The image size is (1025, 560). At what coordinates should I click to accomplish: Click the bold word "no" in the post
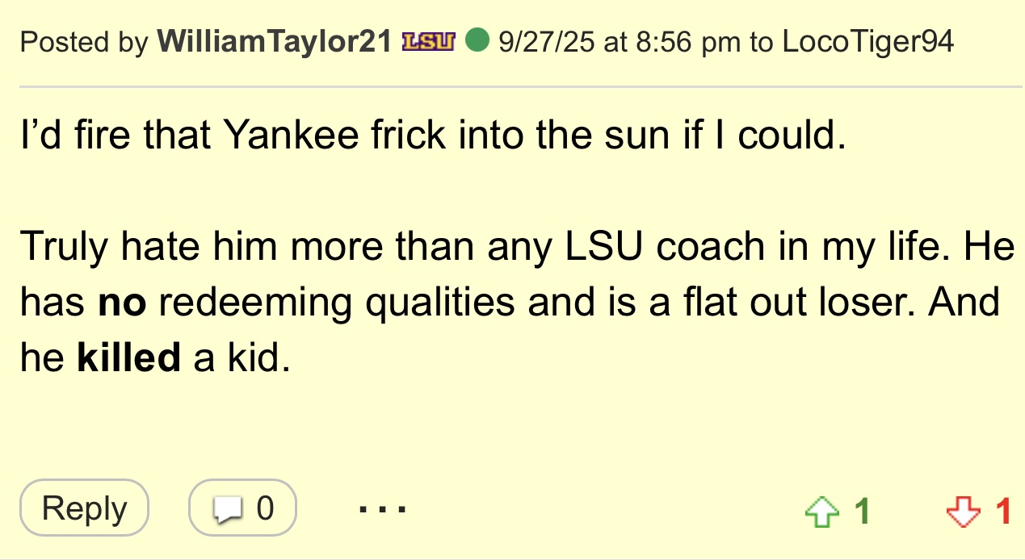pos(121,302)
